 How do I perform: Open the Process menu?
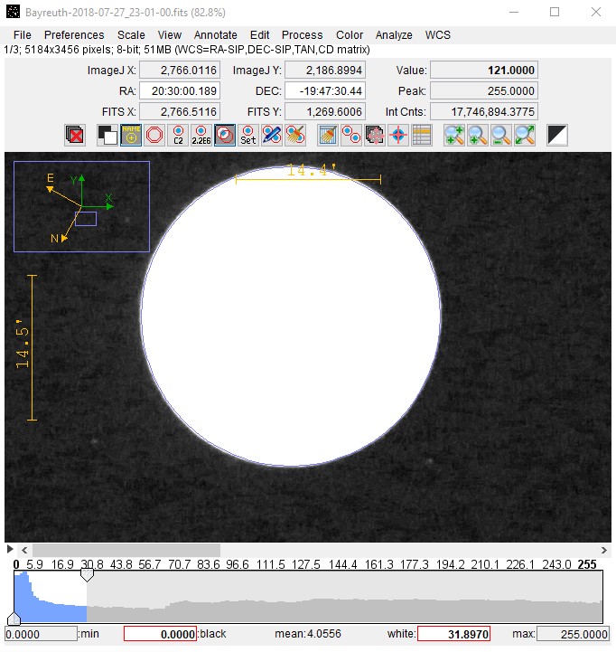pos(302,34)
